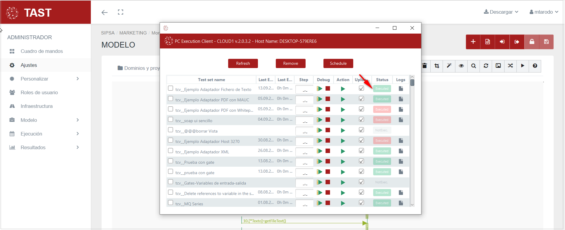Click the test set list scrollbar down arrow
This screenshot has width=565, height=230.
pyautogui.click(x=412, y=204)
